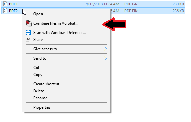Expand the Send to submenu arrow
Screen dimensions: 191x122
click(105, 58)
